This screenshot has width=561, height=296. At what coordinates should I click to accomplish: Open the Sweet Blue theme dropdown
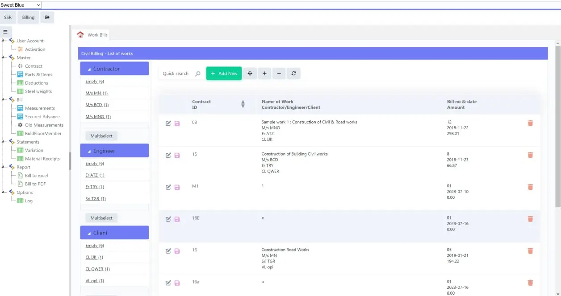(x=21, y=5)
